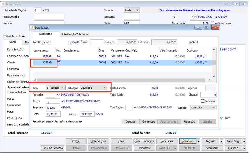Expand the Histórico button arrow

244,148
